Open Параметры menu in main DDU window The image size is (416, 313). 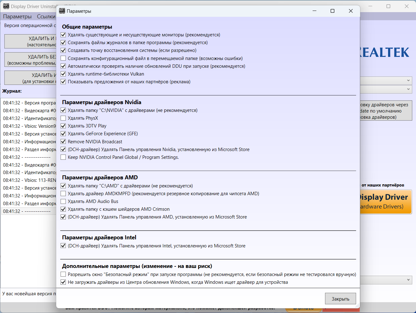tap(17, 16)
